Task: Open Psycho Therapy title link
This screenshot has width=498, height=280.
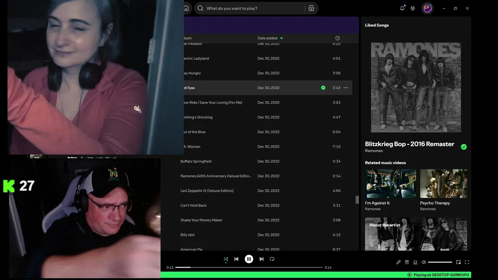Action: 435,203
